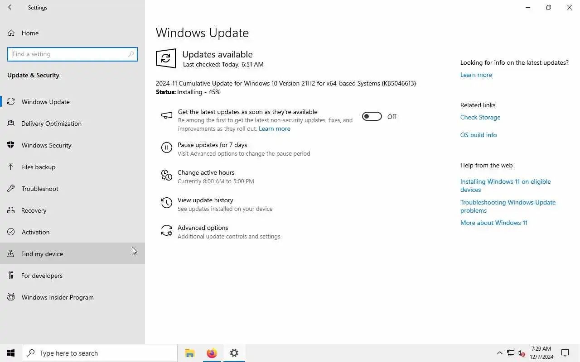This screenshot has height=362, width=580.
Task: Open Advanced options entry
Action: tap(203, 228)
